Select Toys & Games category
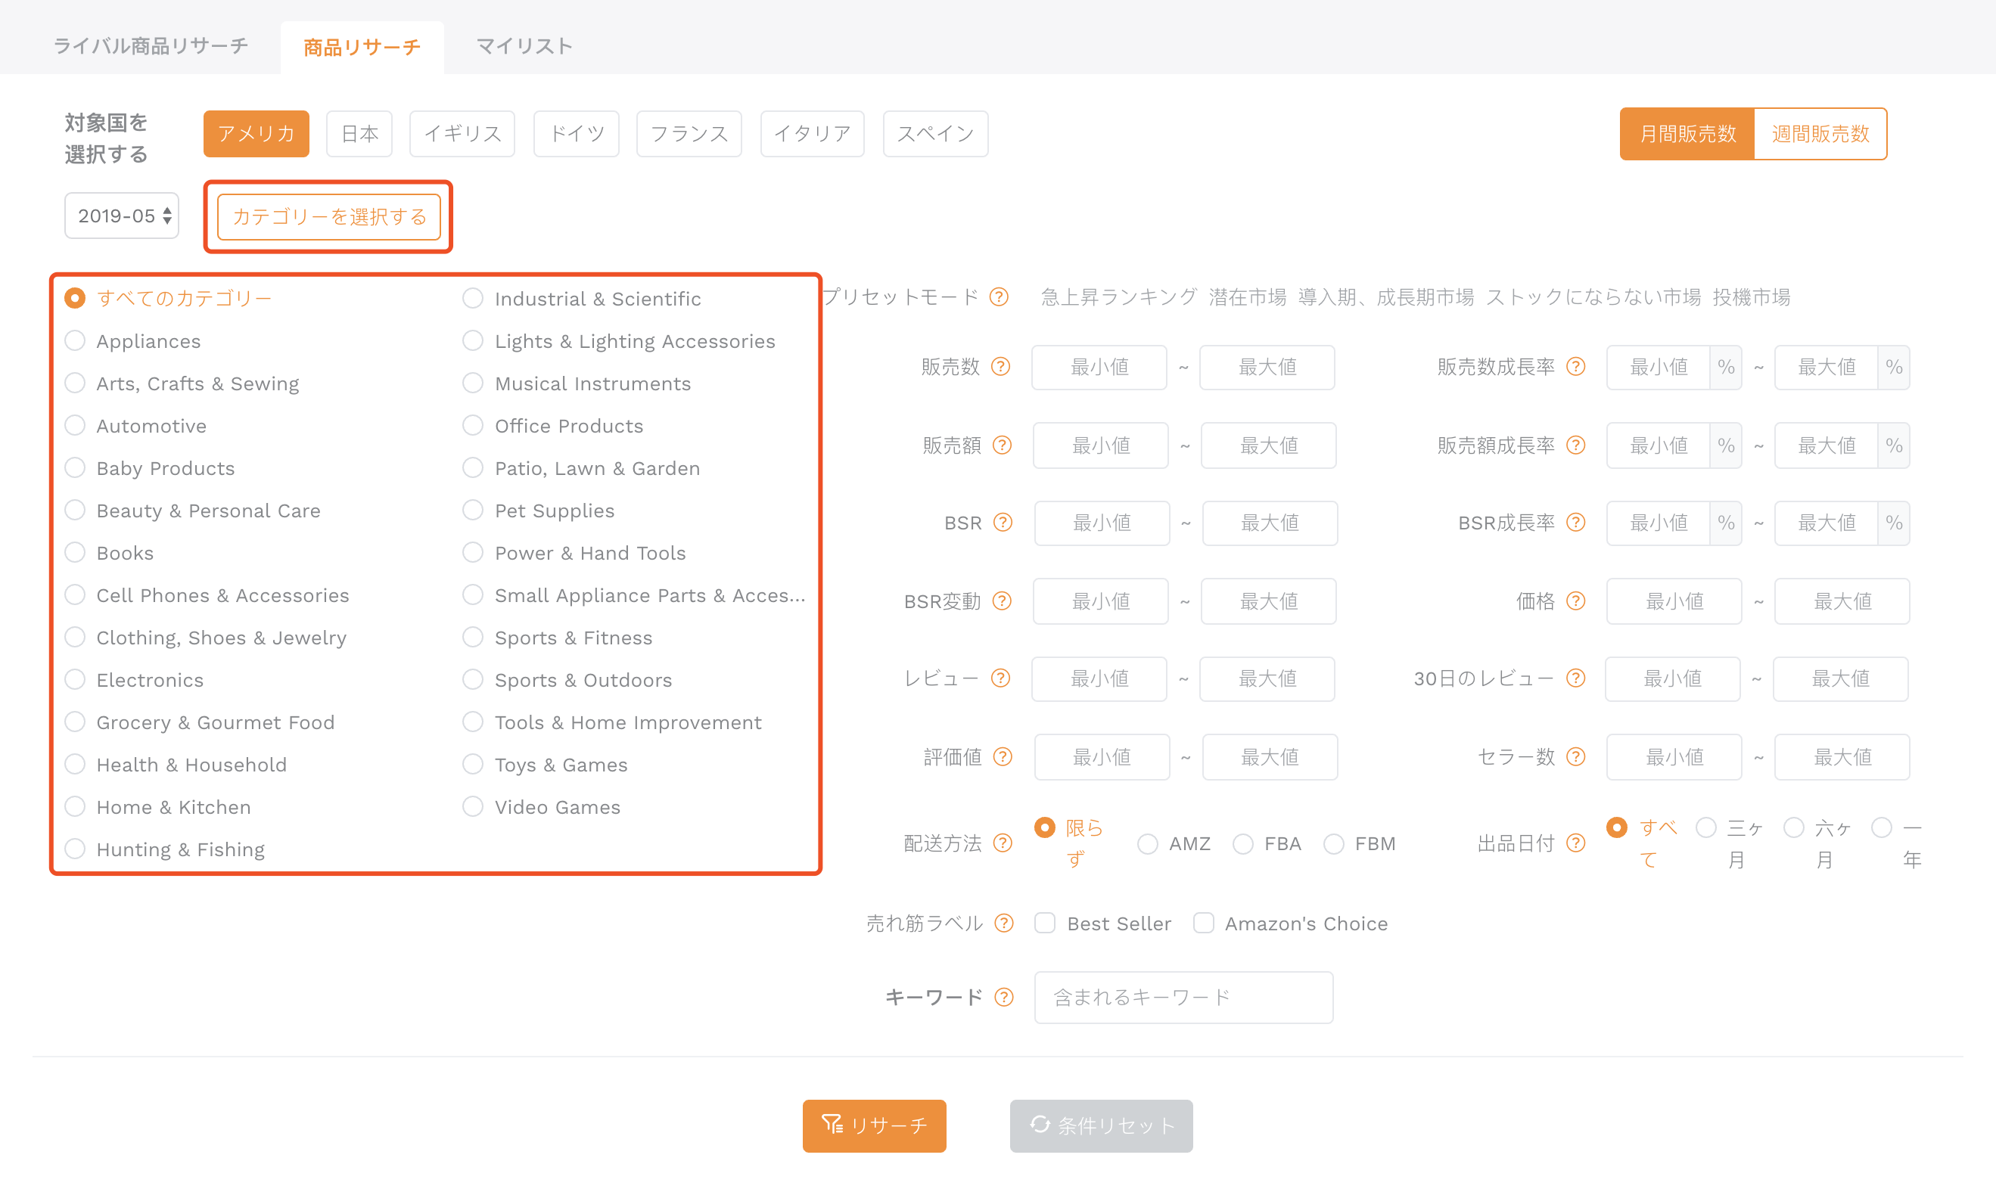The height and width of the screenshot is (1192, 1996). click(474, 764)
